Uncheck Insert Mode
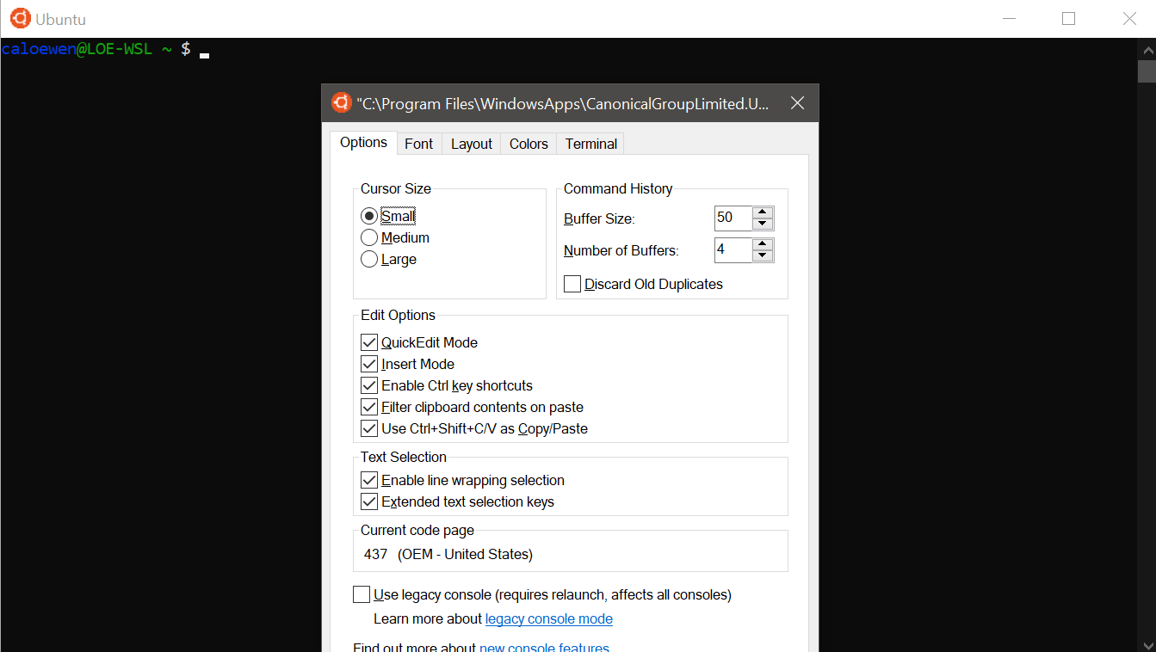This screenshot has height=652, width=1156. (x=368, y=363)
